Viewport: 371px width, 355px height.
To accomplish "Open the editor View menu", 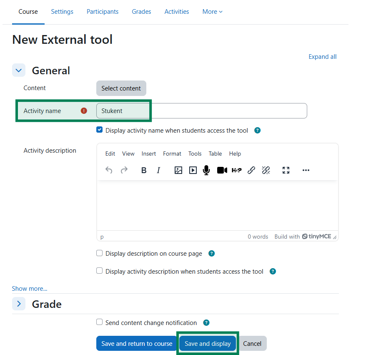I will pyautogui.click(x=128, y=154).
